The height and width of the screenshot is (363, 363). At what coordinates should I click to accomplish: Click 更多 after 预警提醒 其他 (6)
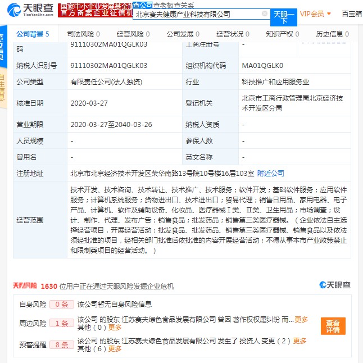point(115,348)
